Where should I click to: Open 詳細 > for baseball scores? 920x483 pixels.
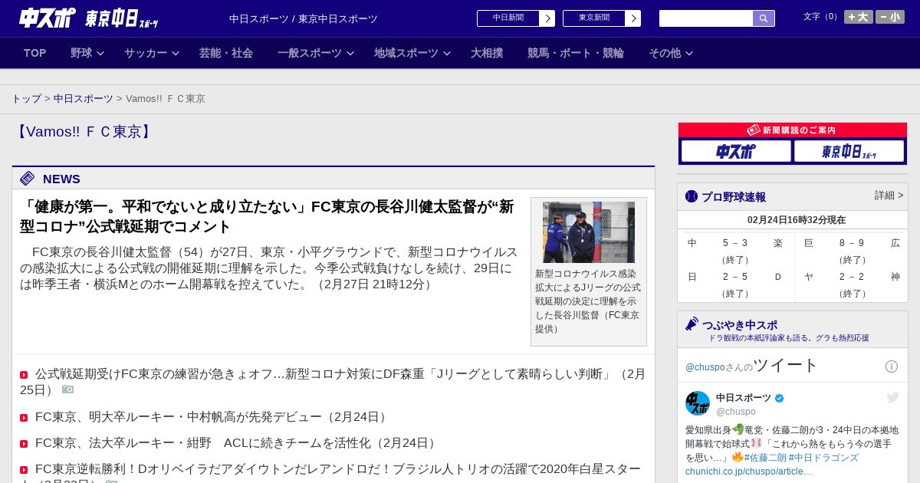[x=889, y=195]
